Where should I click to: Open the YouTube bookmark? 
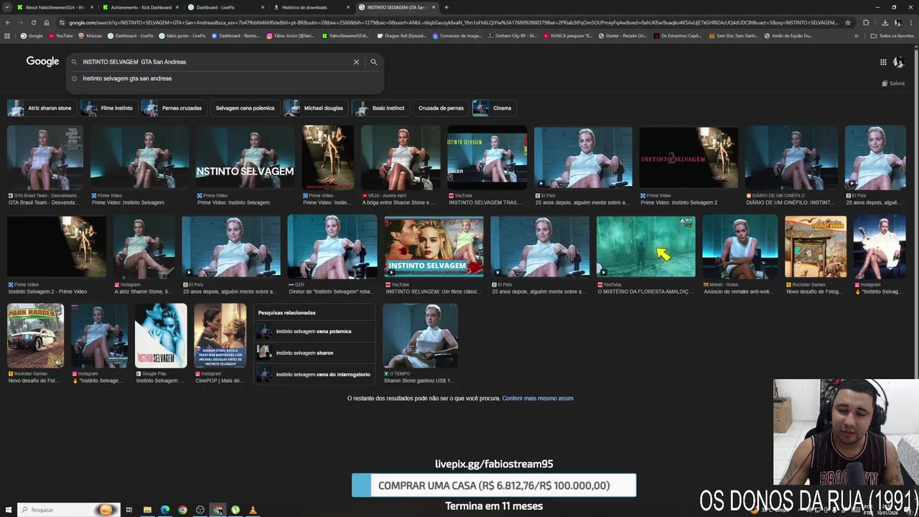60,35
